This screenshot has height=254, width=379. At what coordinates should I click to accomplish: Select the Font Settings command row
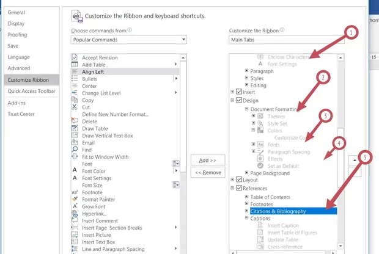(125, 178)
